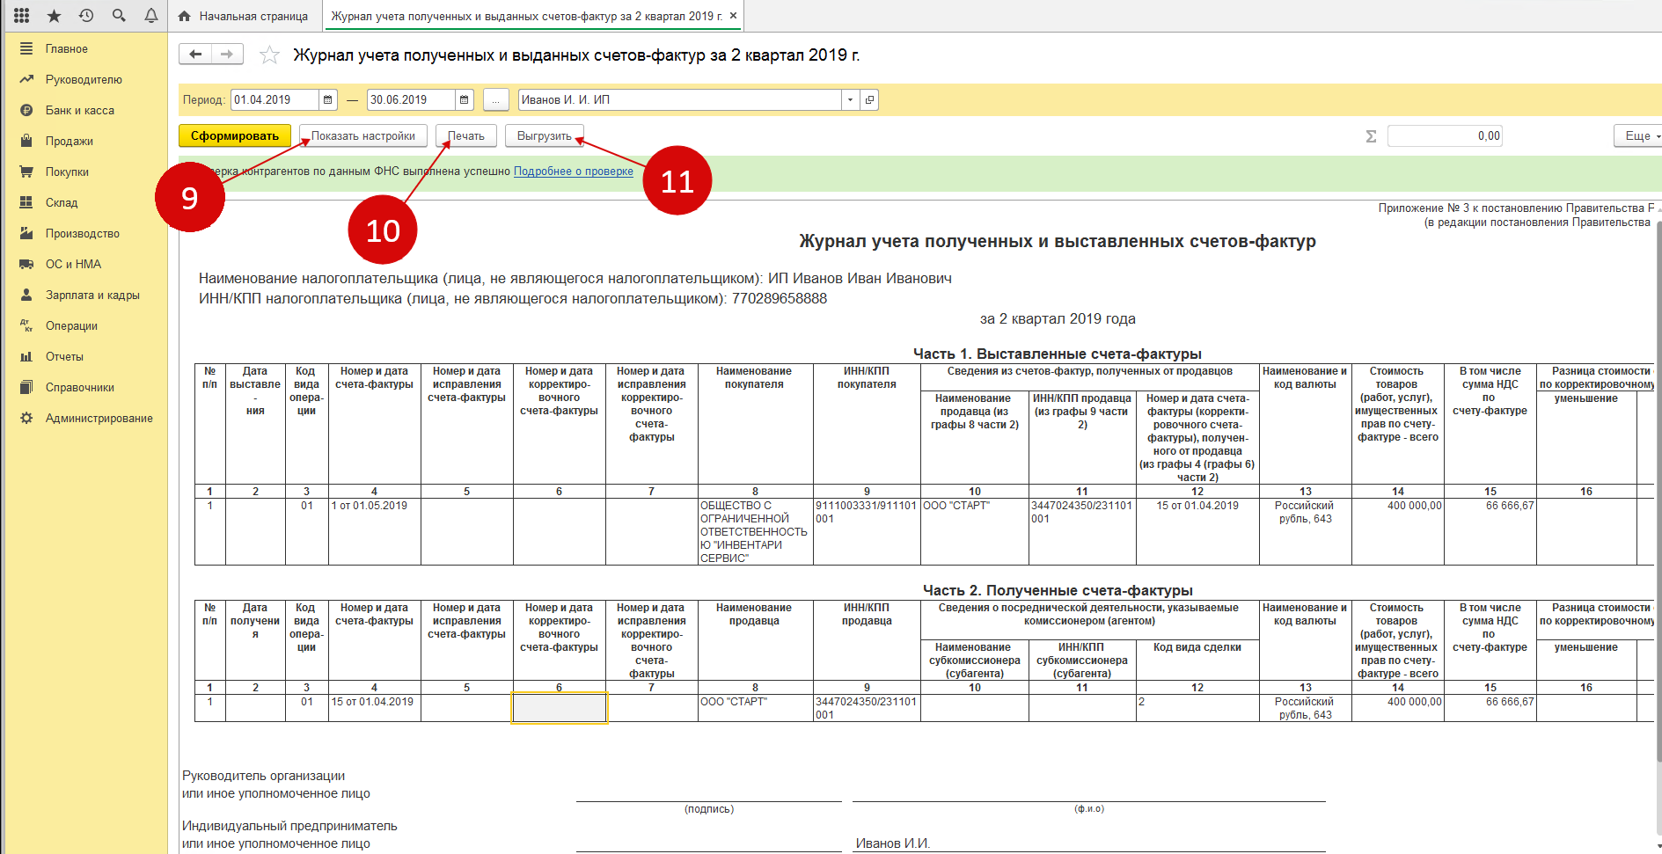
Task: Open calendar for start date 01.04.2019
Action: 328,100
